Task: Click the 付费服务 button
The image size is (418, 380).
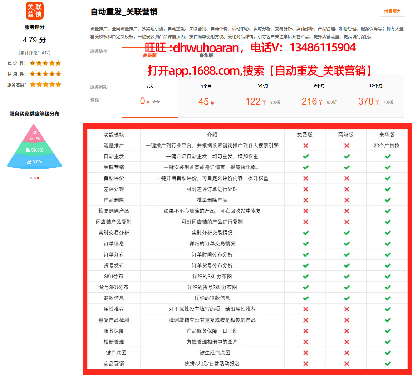Action: click(x=392, y=11)
